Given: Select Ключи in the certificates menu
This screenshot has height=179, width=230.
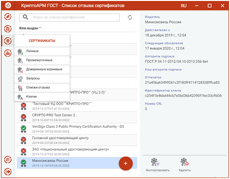Looking at the screenshot, I should [42, 96].
